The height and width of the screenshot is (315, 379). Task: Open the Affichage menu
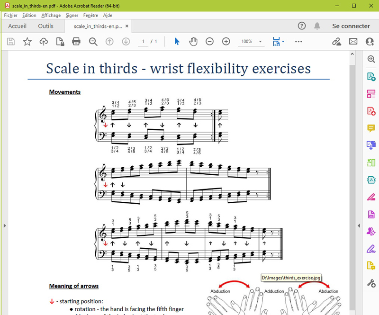51,15
